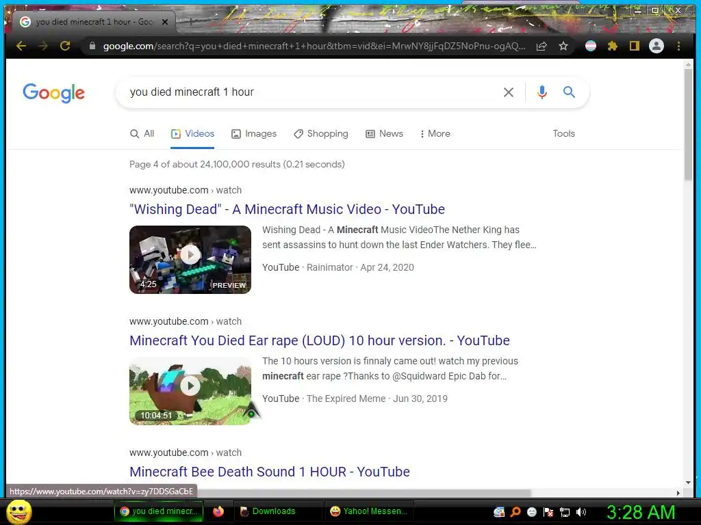Select the 'you died minecraft 1 hour' browser tab
Viewport: 701px width, 525px height.
tap(94, 21)
